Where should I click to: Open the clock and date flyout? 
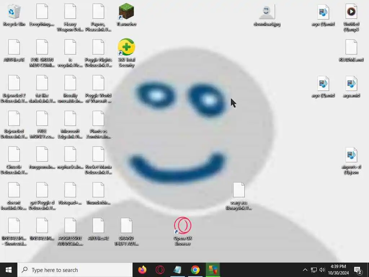338,270
